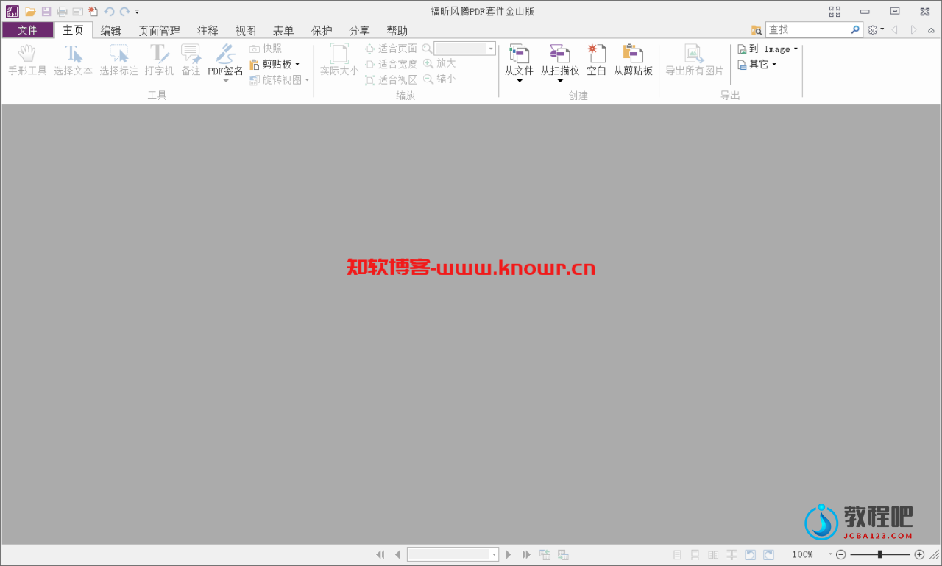This screenshot has height=566, width=942.
Task: Open the 100% zoom level dropdown in status bar
Action: coord(830,554)
